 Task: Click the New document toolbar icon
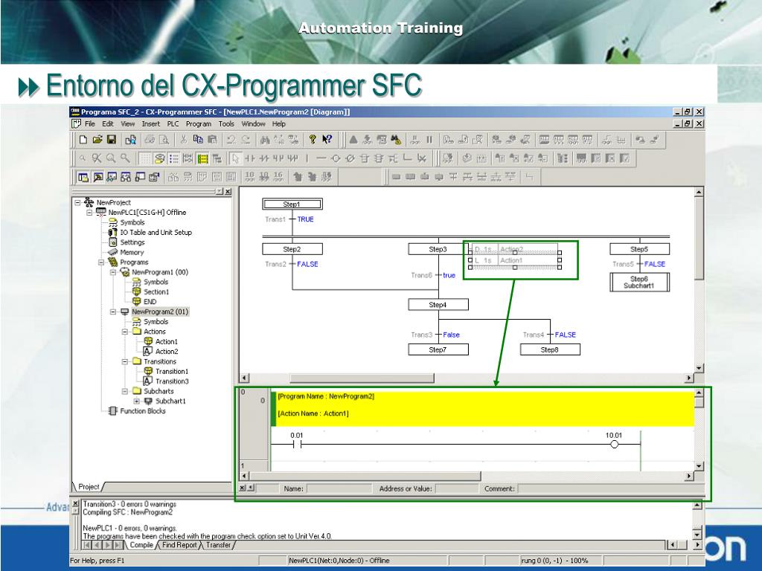83,141
